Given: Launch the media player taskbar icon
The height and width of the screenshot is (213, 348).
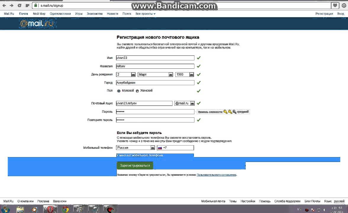Looking at the screenshot, I should click(35, 209).
